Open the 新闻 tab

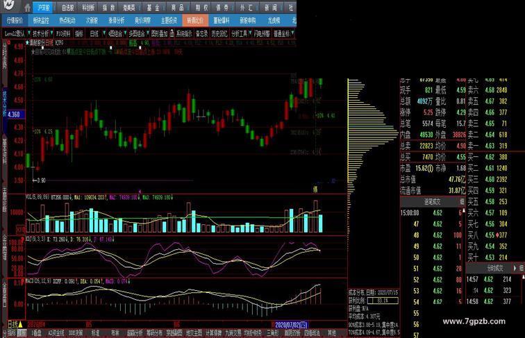tap(271, 8)
